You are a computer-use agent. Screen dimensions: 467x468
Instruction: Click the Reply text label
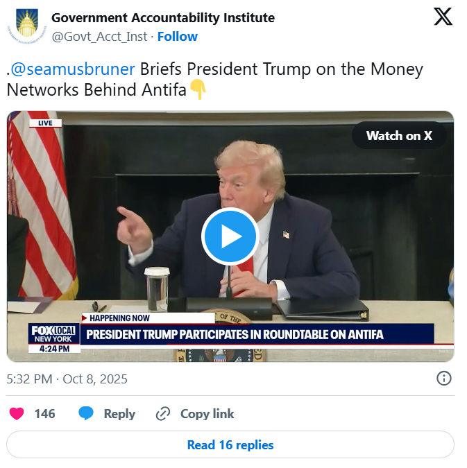point(119,414)
